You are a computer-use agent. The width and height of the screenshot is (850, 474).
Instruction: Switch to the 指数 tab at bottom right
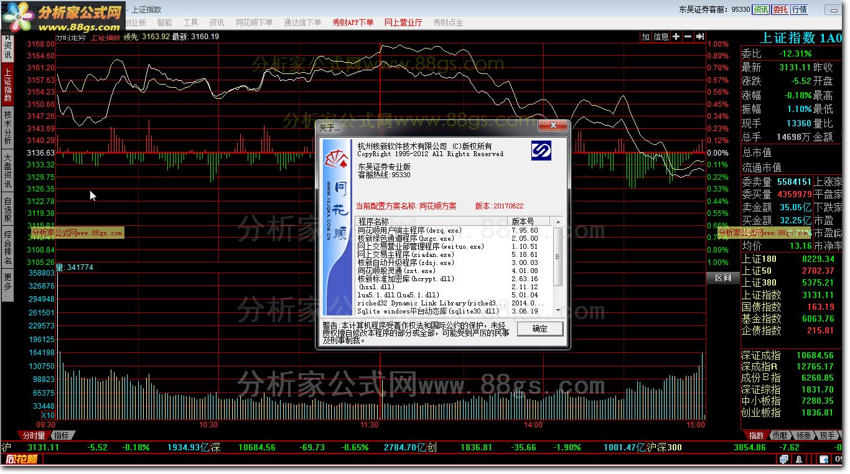(756, 435)
